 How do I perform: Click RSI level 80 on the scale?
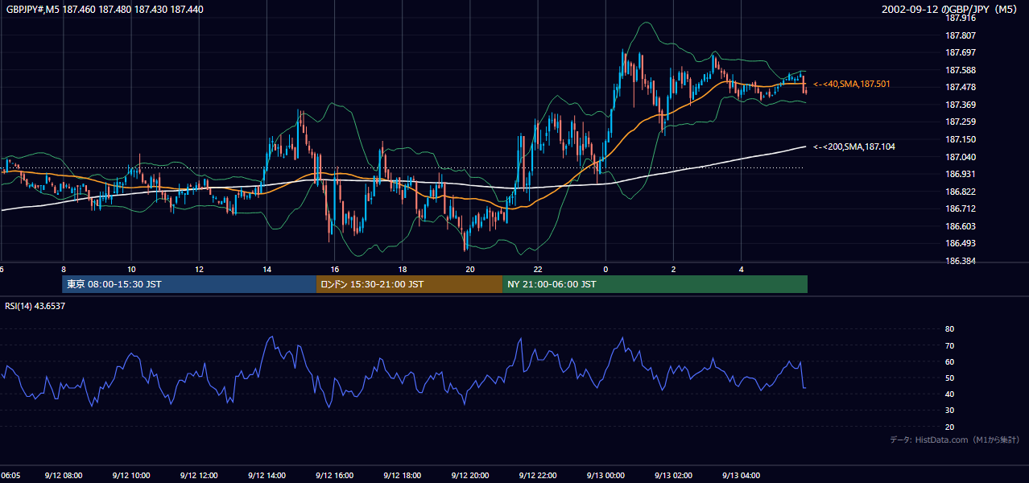pyautogui.click(x=949, y=329)
